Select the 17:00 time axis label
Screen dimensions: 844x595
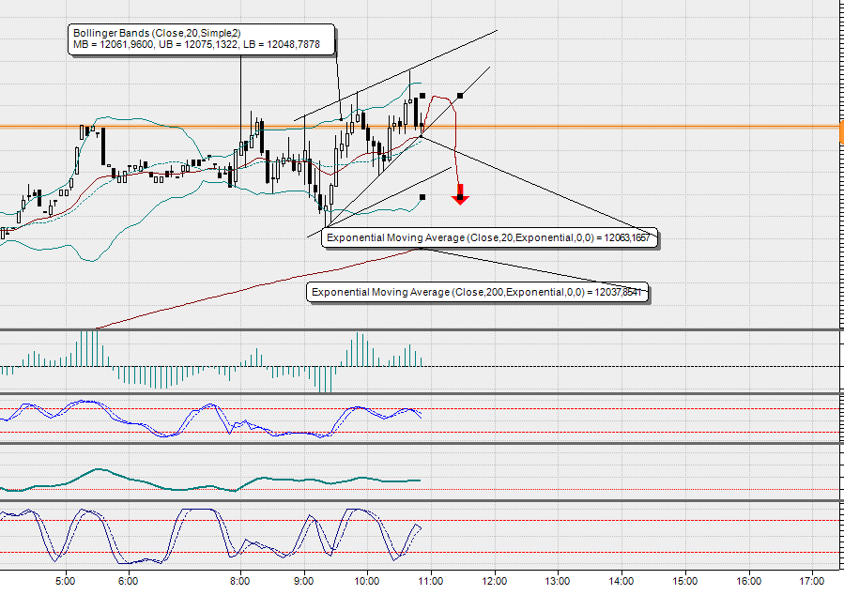(812, 582)
